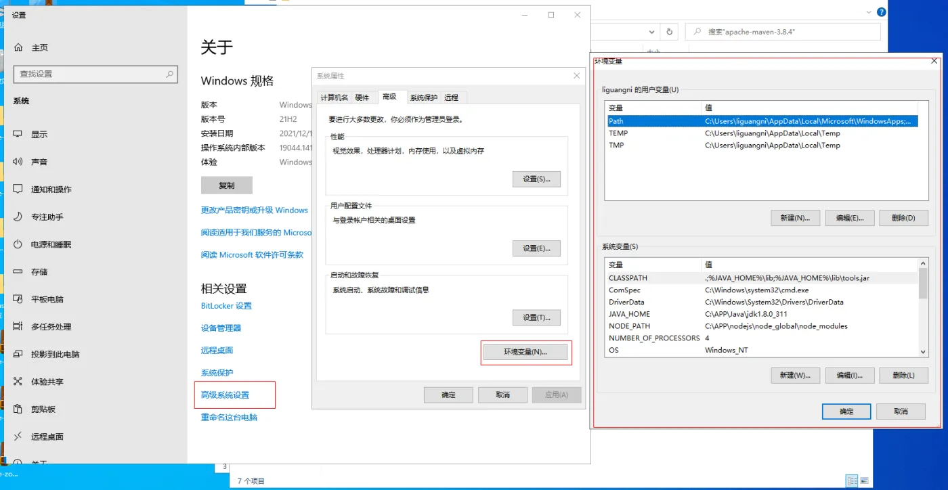
Task: Open the 高级系统设置 link
Action: pyautogui.click(x=225, y=395)
